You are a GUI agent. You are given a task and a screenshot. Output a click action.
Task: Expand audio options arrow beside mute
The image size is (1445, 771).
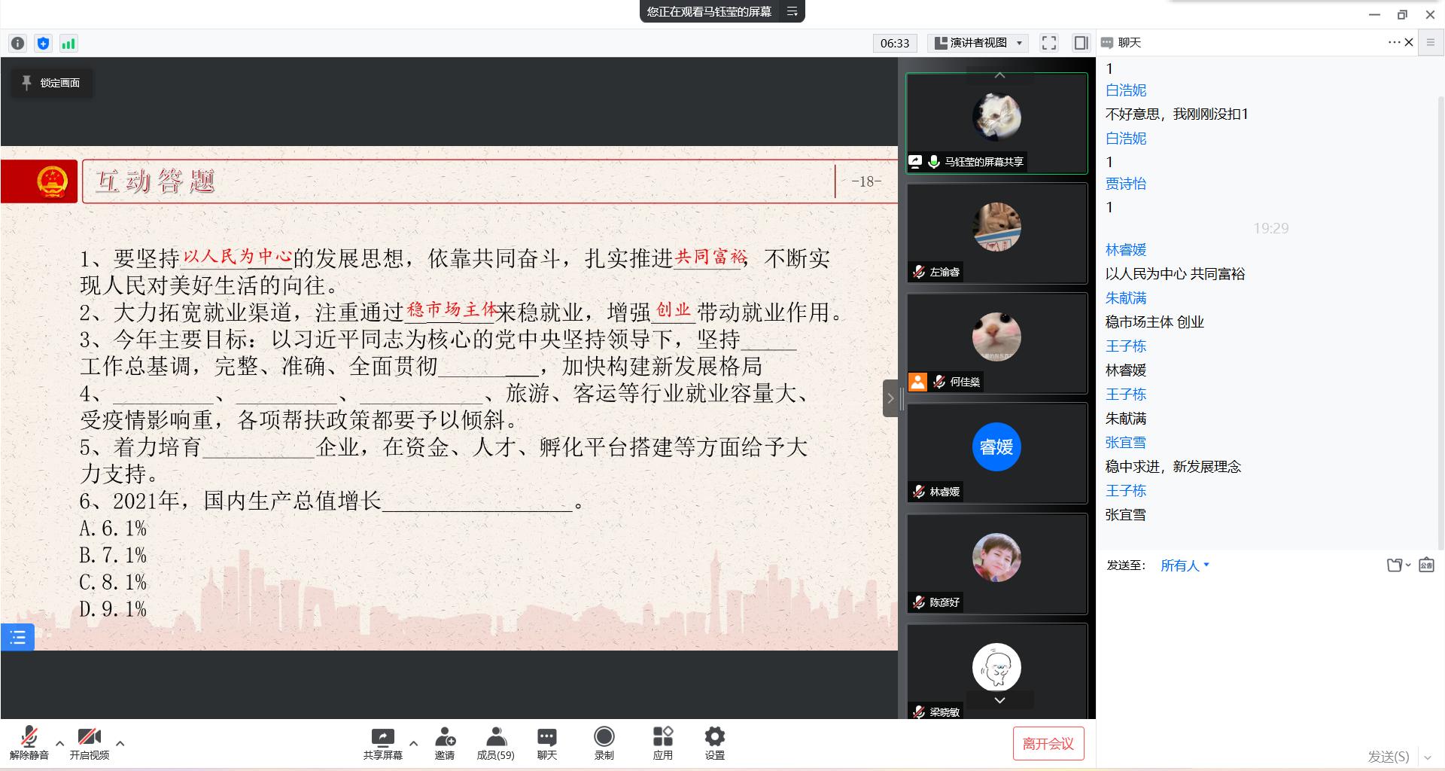point(60,743)
